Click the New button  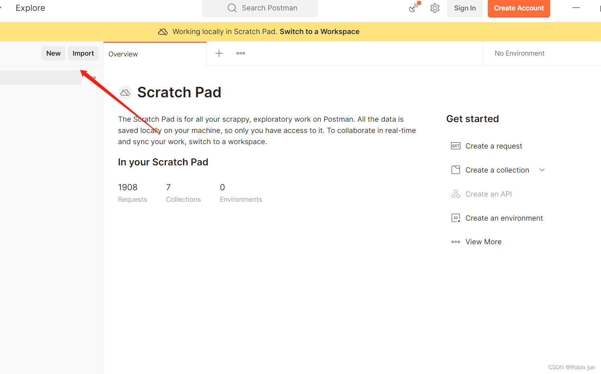pos(53,53)
